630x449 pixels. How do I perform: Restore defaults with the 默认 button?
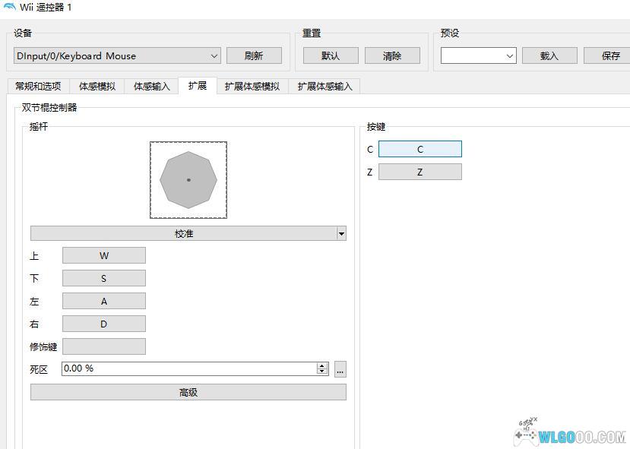tap(330, 55)
